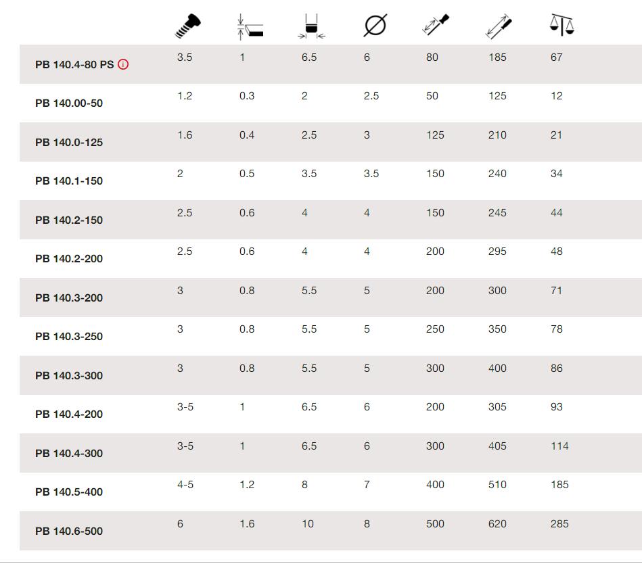Click the weight scale column icon

tap(561, 26)
